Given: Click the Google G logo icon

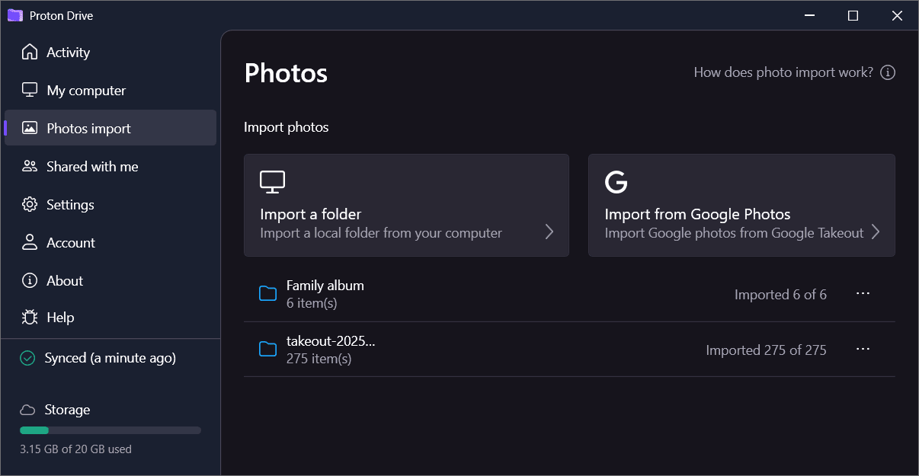Looking at the screenshot, I should 616,182.
